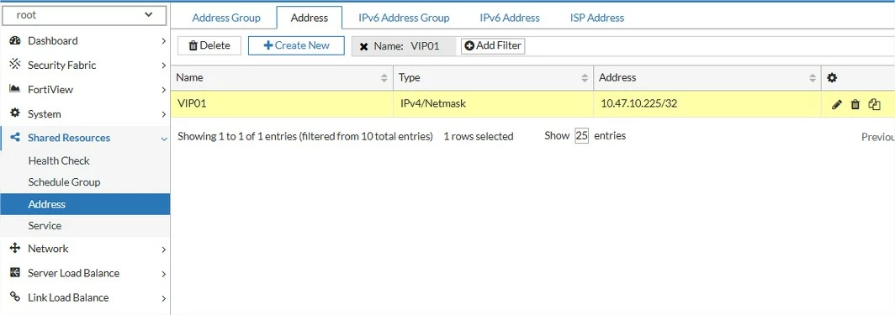Click the FortiView menu label
This screenshot has width=895, height=315.
coord(50,89)
